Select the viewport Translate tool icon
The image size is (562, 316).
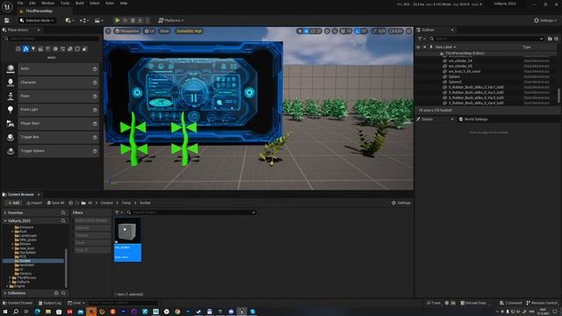(306, 32)
